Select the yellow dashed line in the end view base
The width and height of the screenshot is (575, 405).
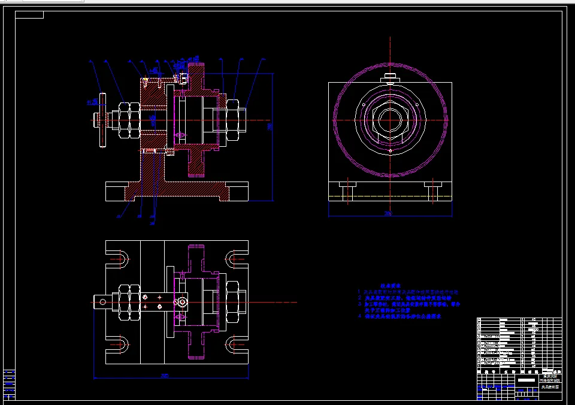click(x=390, y=197)
